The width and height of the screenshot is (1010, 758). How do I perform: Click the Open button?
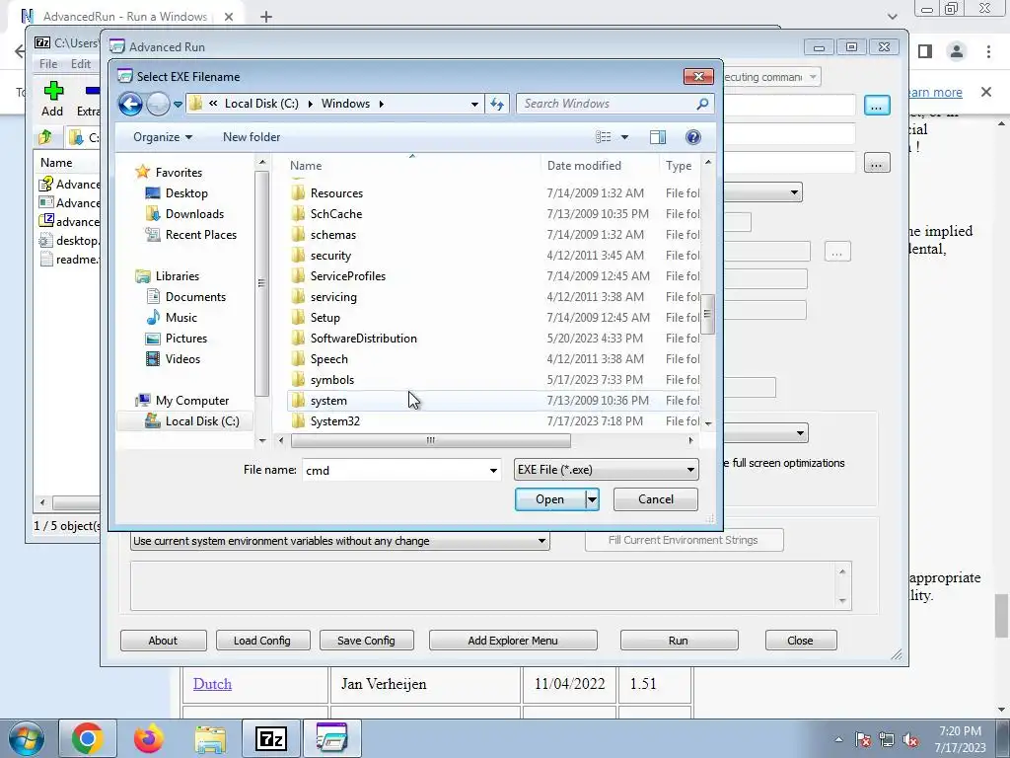pyautogui.click(x=550, y=499)
